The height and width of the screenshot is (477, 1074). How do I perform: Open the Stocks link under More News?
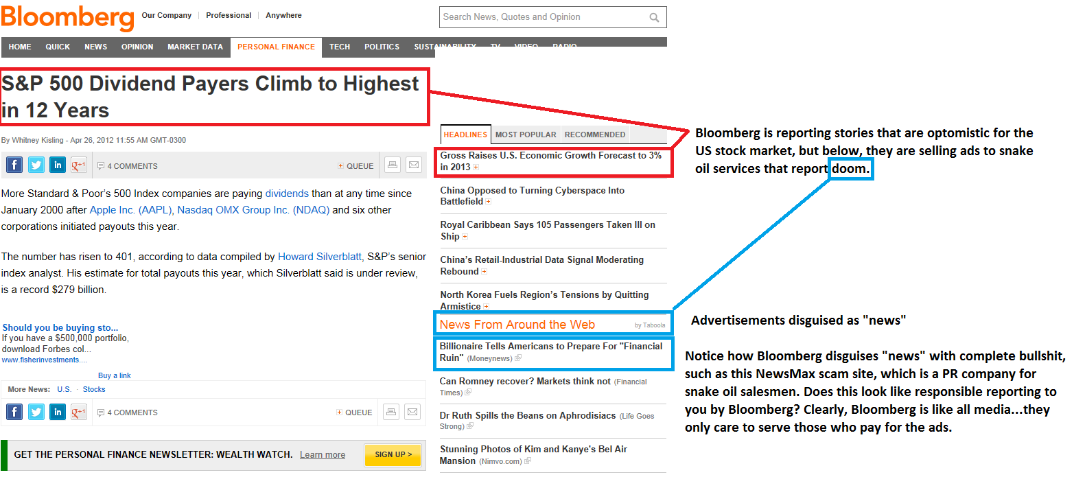94,389
